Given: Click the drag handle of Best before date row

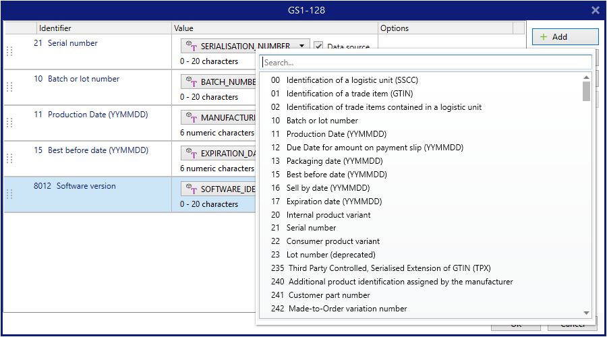Looking at the screenshot, I should pos(9,158).
